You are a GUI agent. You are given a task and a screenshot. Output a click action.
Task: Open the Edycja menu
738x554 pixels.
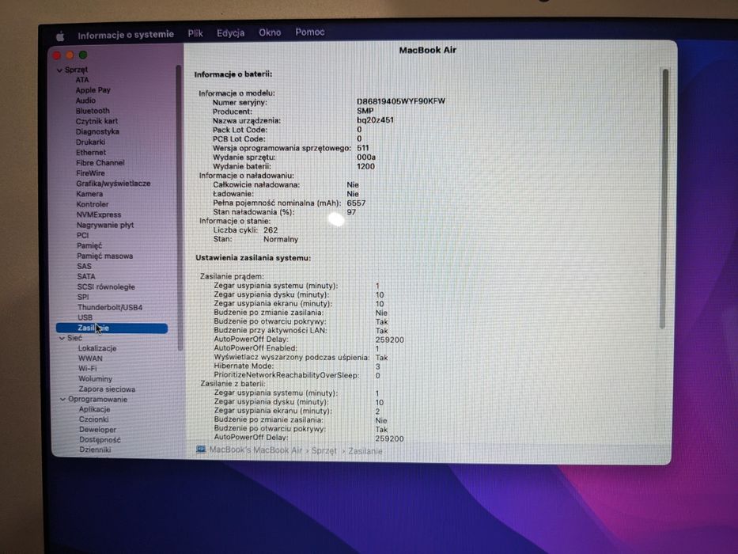click(230, 33)
